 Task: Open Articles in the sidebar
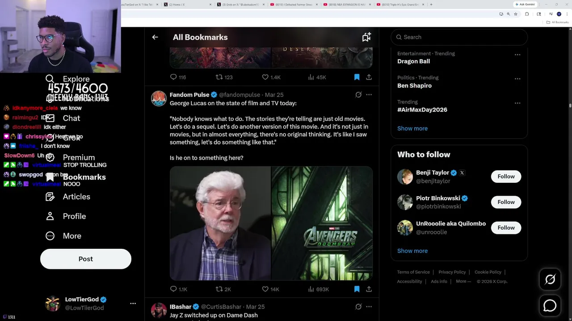coord(68,197)
